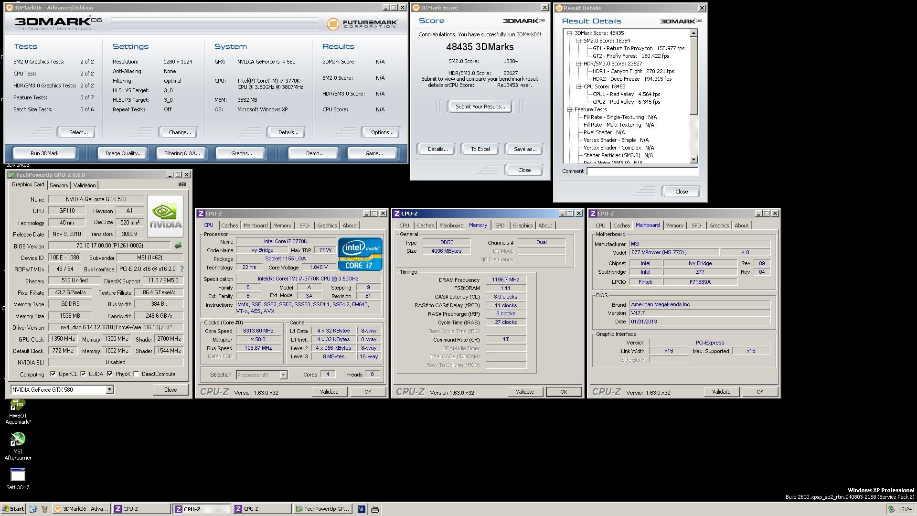Select GT1 - Return To Proxycon tree row
The image size is (917, 516).
[x=639, y=48]
